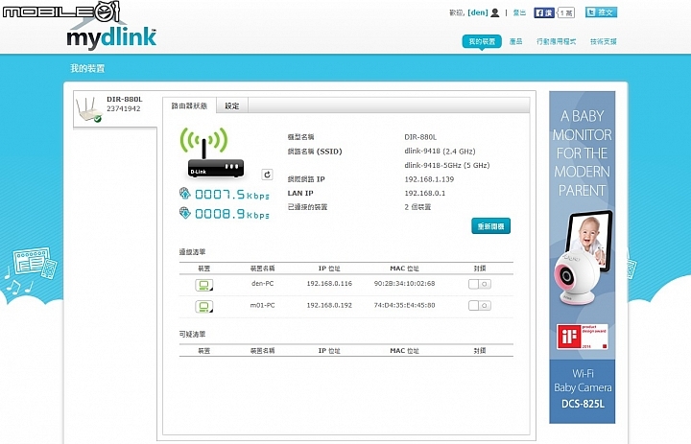Screen dimensions: 691x444
Task: Click the MAC address 90:2B:34:10:02:68
Action: [405, 284]
